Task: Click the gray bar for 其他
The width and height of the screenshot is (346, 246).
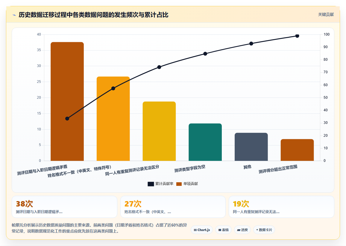Action: pyautogui.click(x=251, y=147)
